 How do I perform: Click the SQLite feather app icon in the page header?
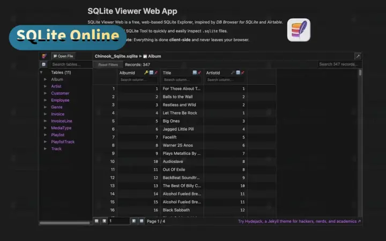pos(299,30)
